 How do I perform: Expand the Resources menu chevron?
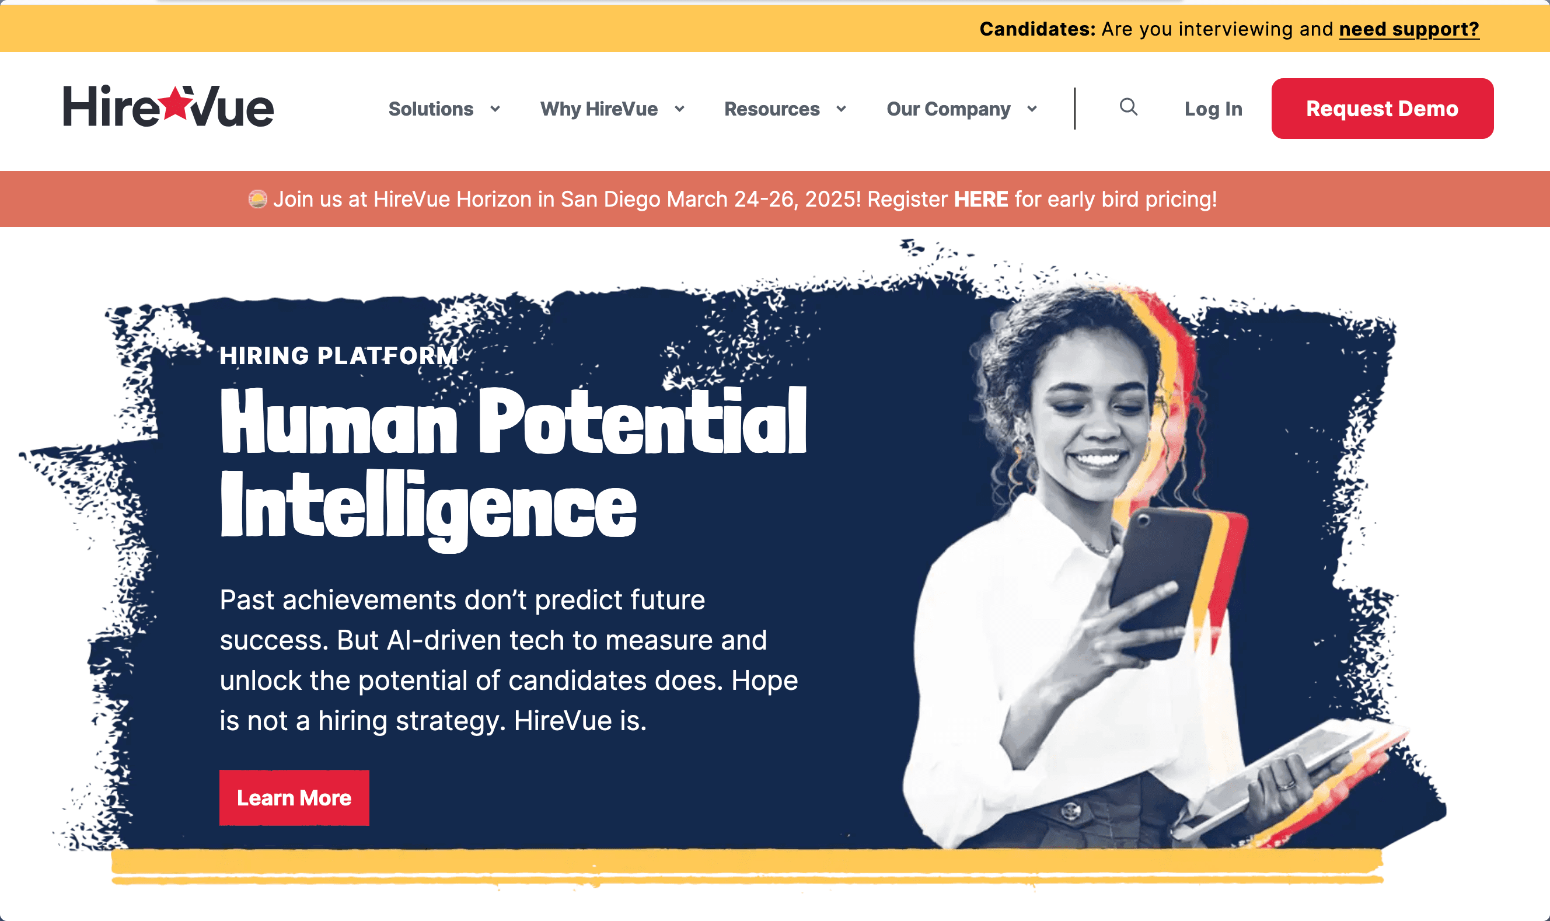842,109
